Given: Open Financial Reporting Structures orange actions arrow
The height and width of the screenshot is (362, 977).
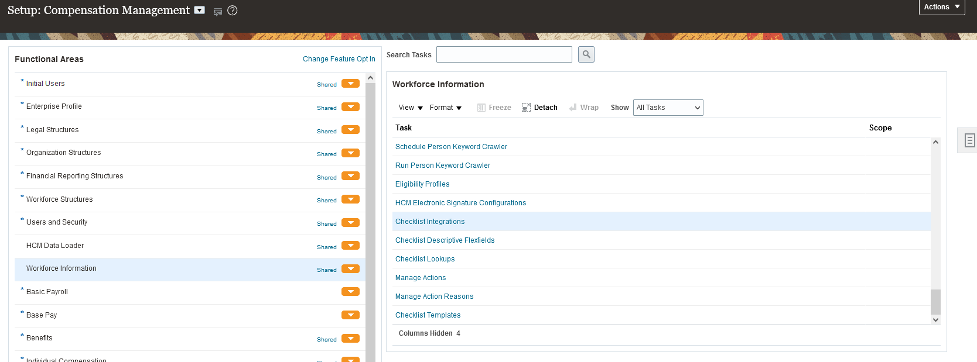Looking at the screenshot, I should pyautogui.click(x=351, y=176).
